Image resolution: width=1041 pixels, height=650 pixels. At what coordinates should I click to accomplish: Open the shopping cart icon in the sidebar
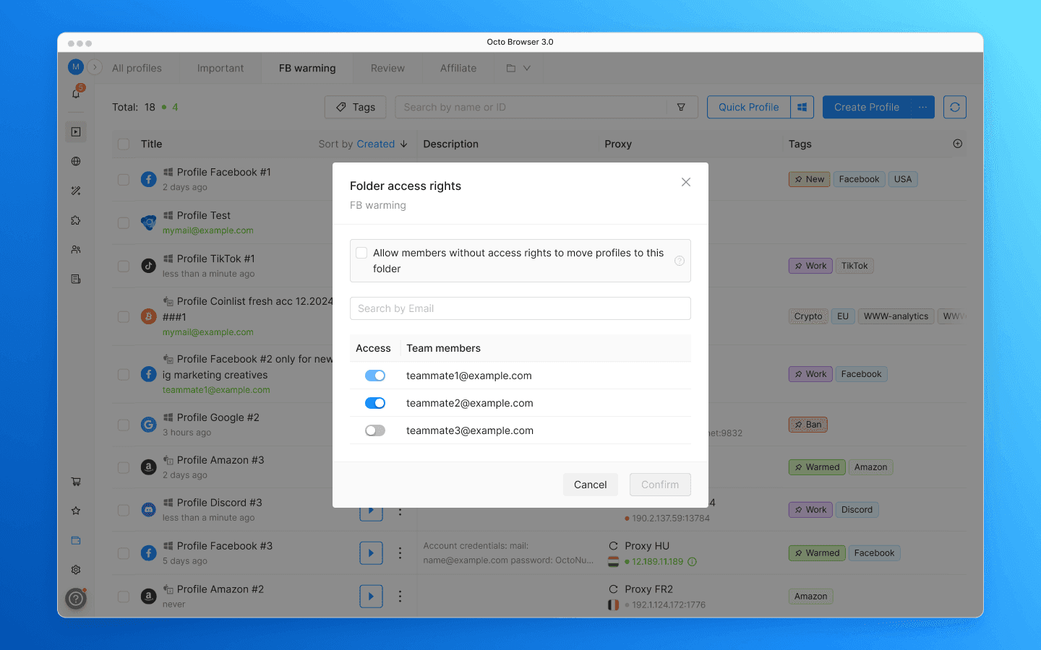(76, 482)
